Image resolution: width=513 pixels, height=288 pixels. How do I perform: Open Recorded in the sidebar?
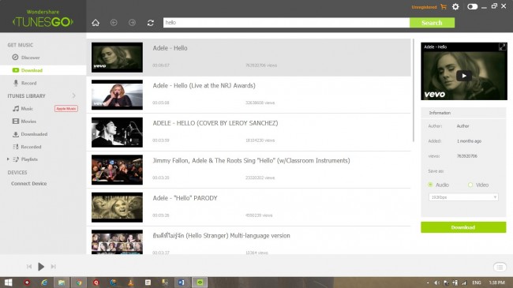click(x=31, y=147)
